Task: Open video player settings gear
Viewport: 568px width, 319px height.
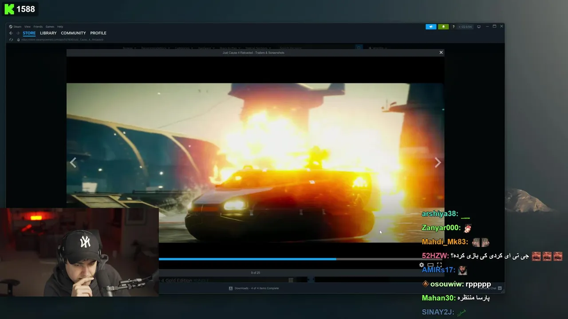Action: [x=422, y=265]
